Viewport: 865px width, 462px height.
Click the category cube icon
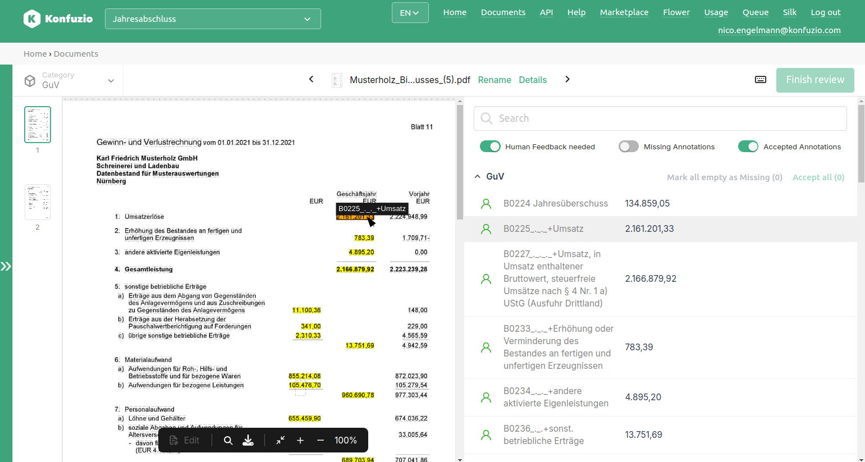point(30,81)
